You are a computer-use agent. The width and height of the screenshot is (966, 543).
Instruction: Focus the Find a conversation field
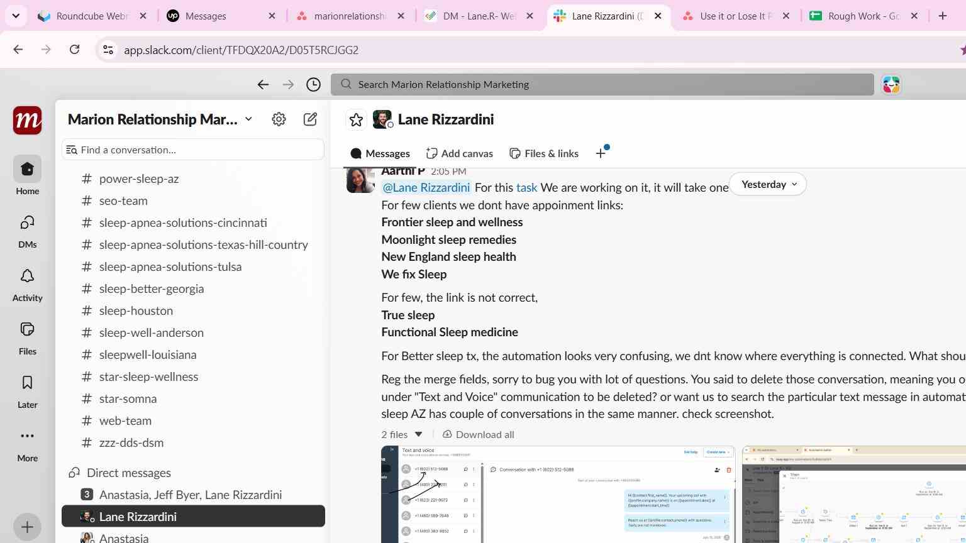tap(193, 150)
